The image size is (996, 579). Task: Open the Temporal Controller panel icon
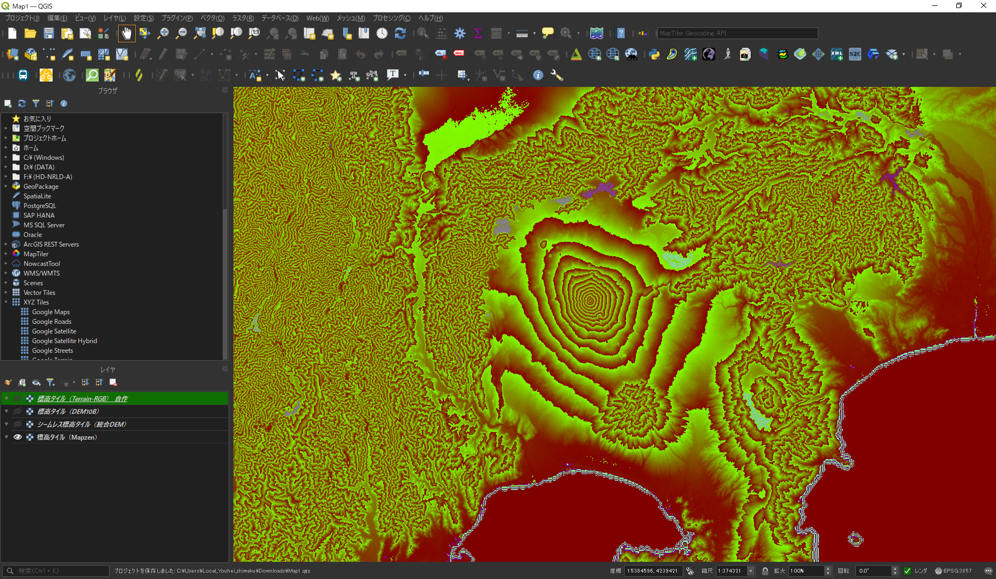[x=382, y=33]
